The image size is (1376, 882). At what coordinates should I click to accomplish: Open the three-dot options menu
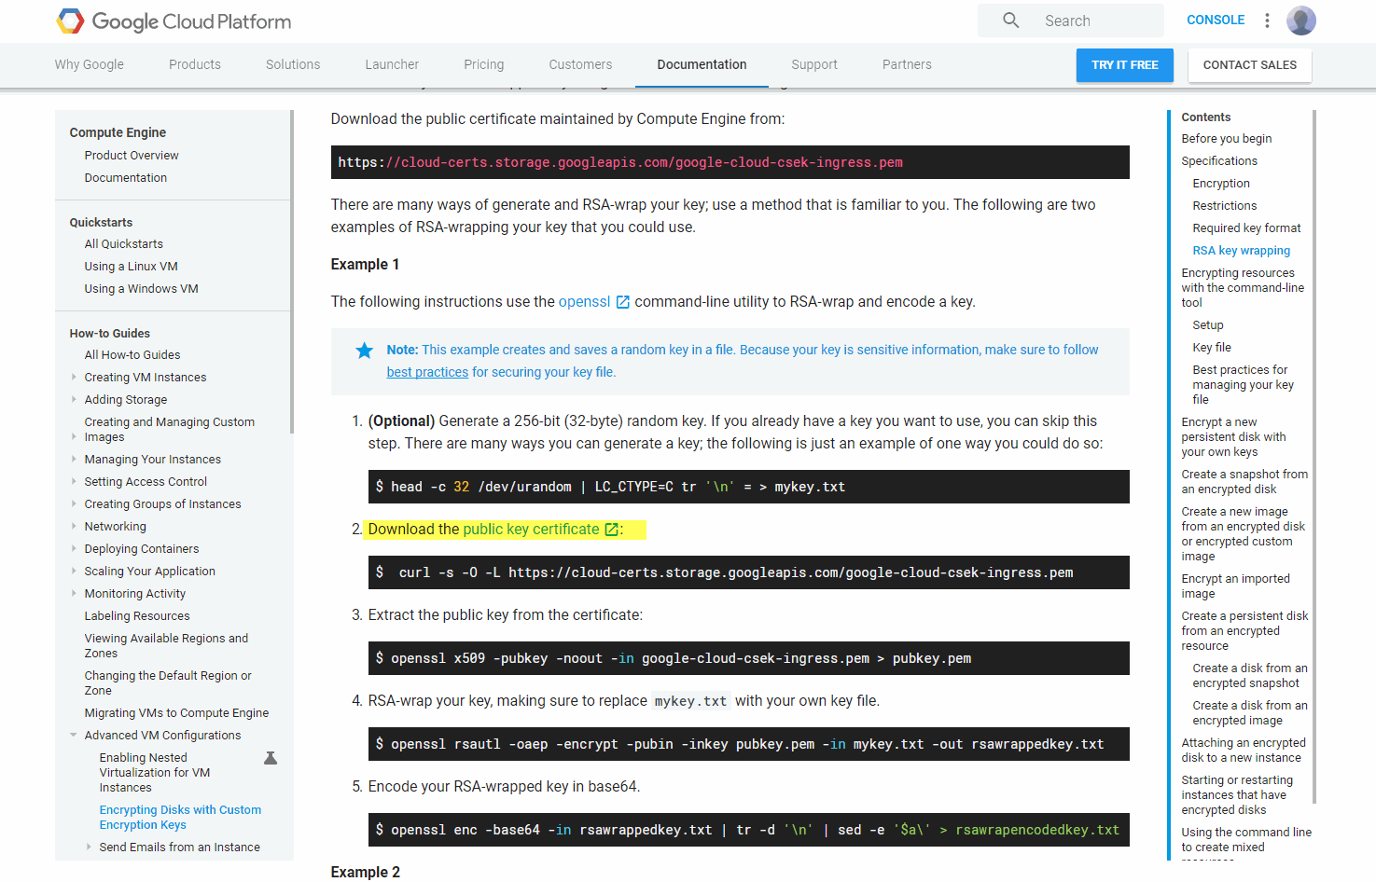click(x=1267, y=21)
